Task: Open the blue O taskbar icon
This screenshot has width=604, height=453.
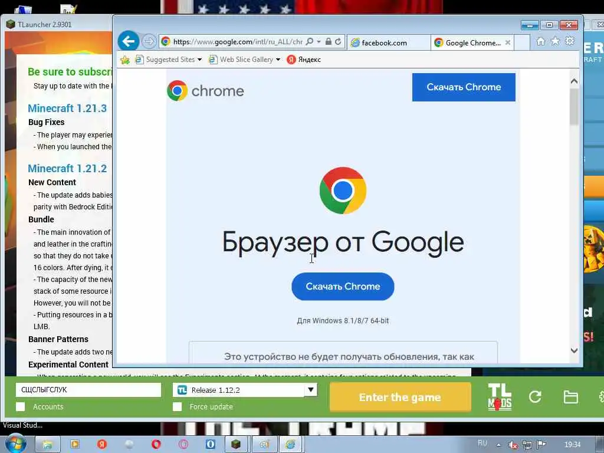Action: (x=211, y=444)
